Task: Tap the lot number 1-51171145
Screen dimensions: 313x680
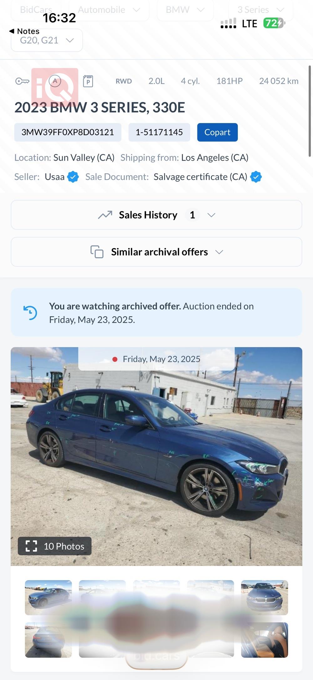Action: [159, 132]
